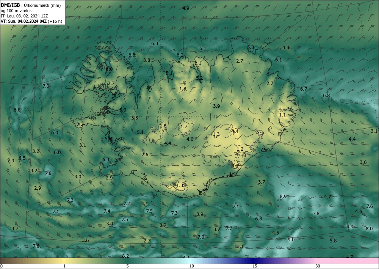Screen dimensions: 379x269
Task: Click the 9.0 precipitation value
Action: 291,240
